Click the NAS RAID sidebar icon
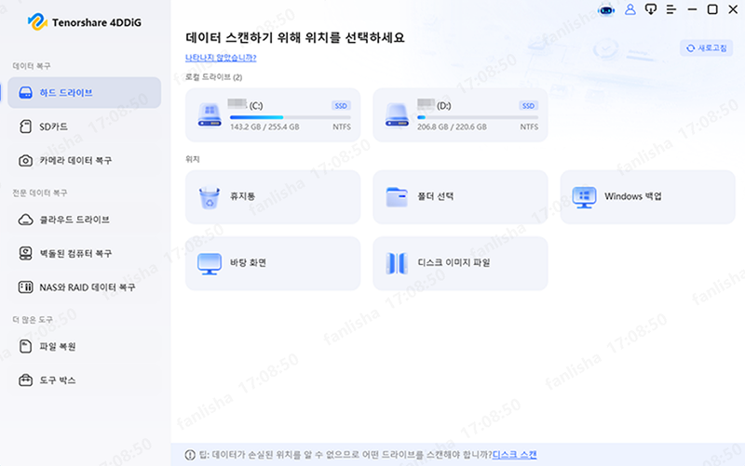 [26, 287]
